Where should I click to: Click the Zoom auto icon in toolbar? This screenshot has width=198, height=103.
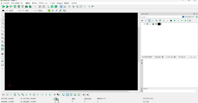point(81,6)
